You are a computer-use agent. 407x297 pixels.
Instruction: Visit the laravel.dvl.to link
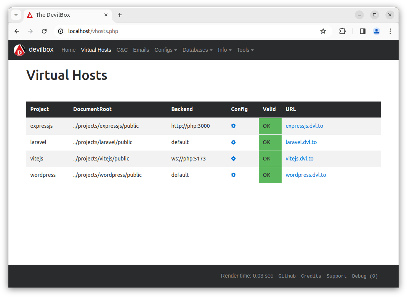tap(301, 142)
